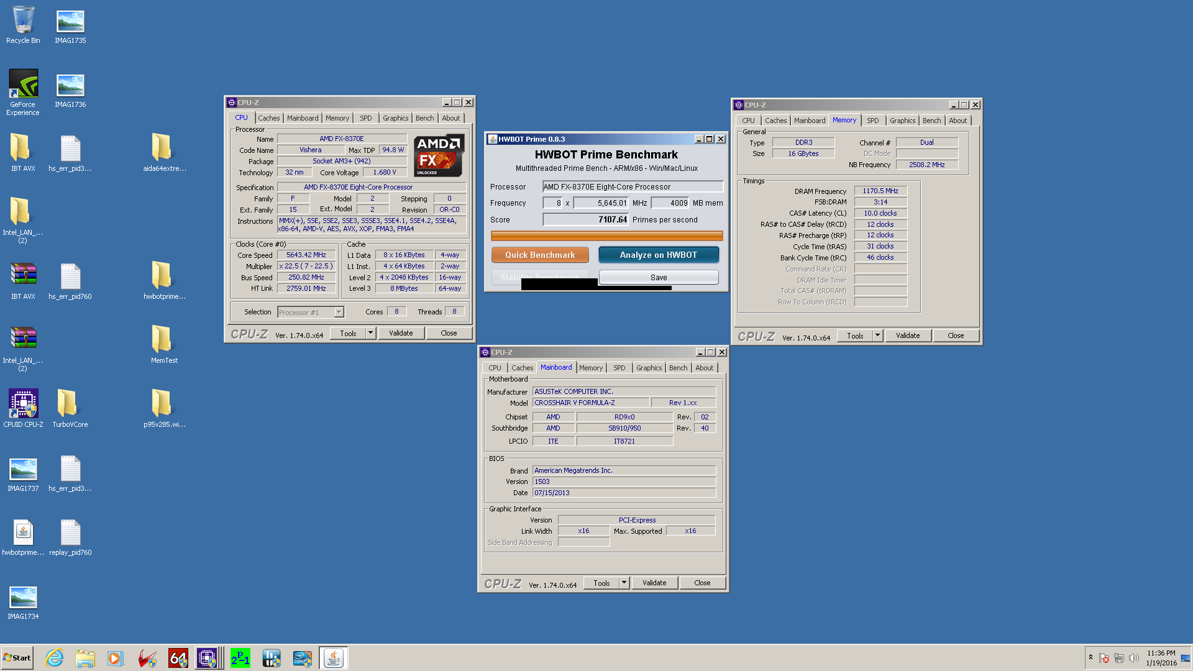Open GeForce Experience desktop shortcut
This screenshot has height=671, width=1193.
pos(23,92)
